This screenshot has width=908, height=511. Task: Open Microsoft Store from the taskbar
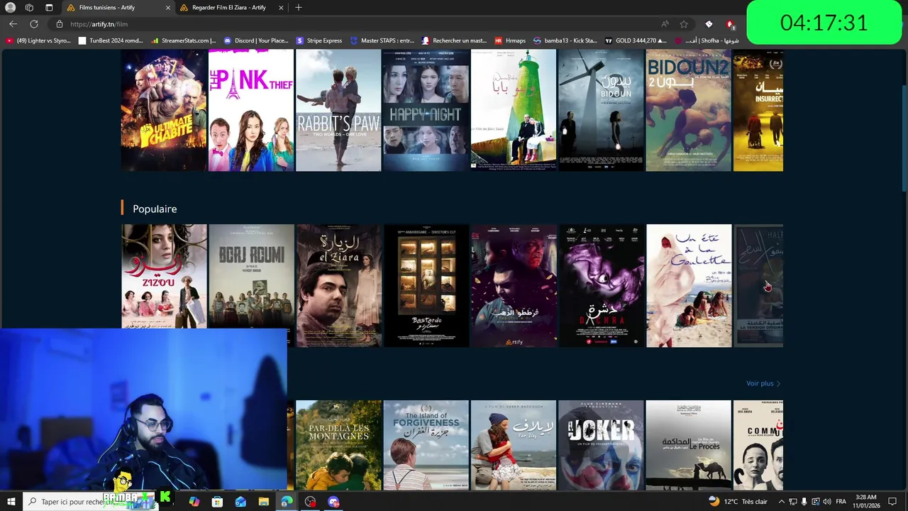click(217, 502)
